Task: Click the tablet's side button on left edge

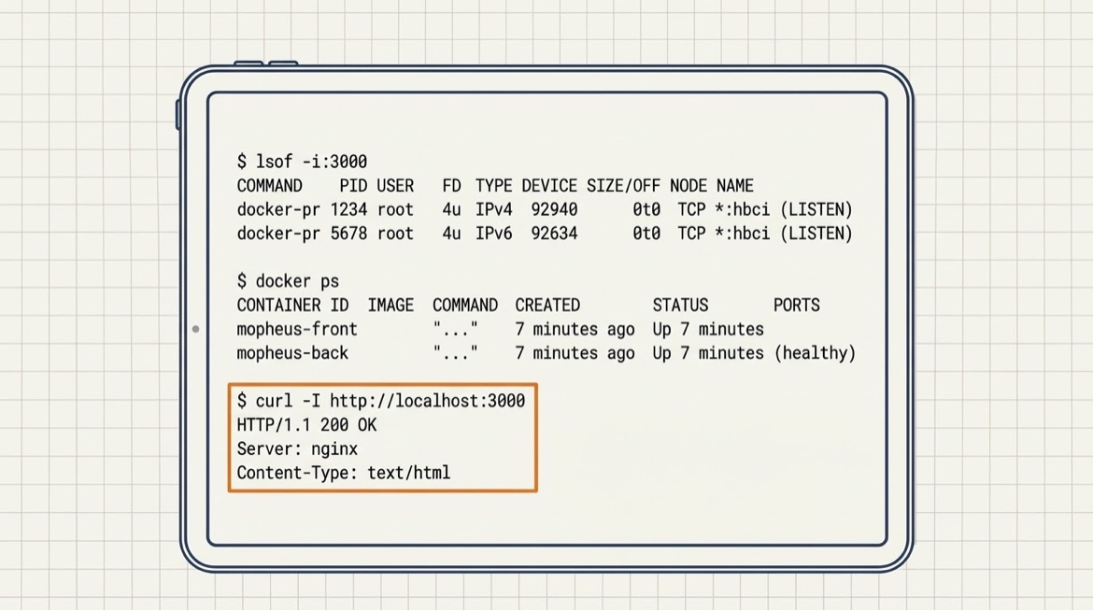Action: 177,114
